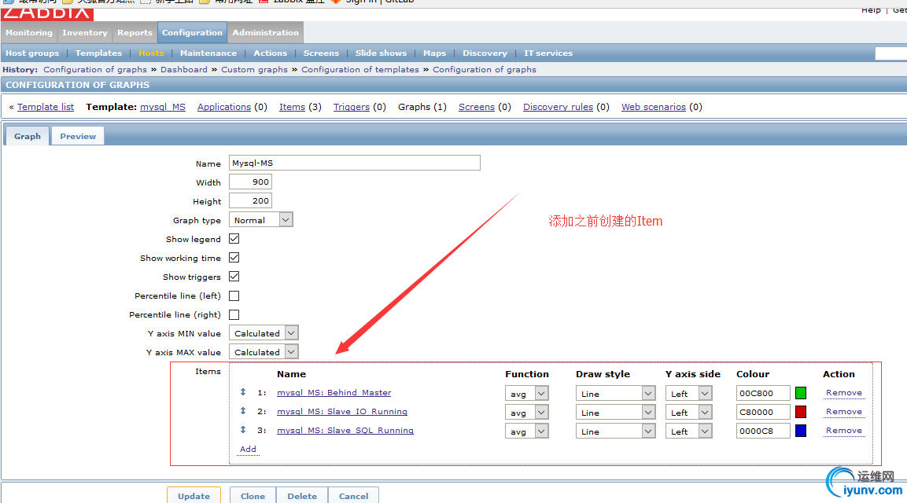The width and height of the screenshot is (907, 503).
Task: Open the Administration menu
Action: [x=266, y=32]
